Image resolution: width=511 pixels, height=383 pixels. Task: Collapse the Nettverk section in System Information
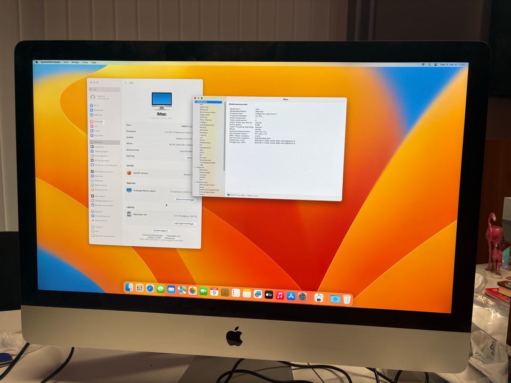[195, 168]
